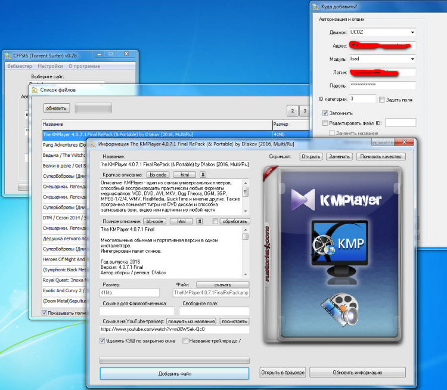
Task: Click the KMPlayer screenshot cover image
Action: click(333, 255)
